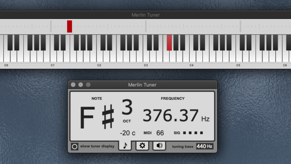Select the speaker output tab

pyautogui.click(x=159, y=146)
